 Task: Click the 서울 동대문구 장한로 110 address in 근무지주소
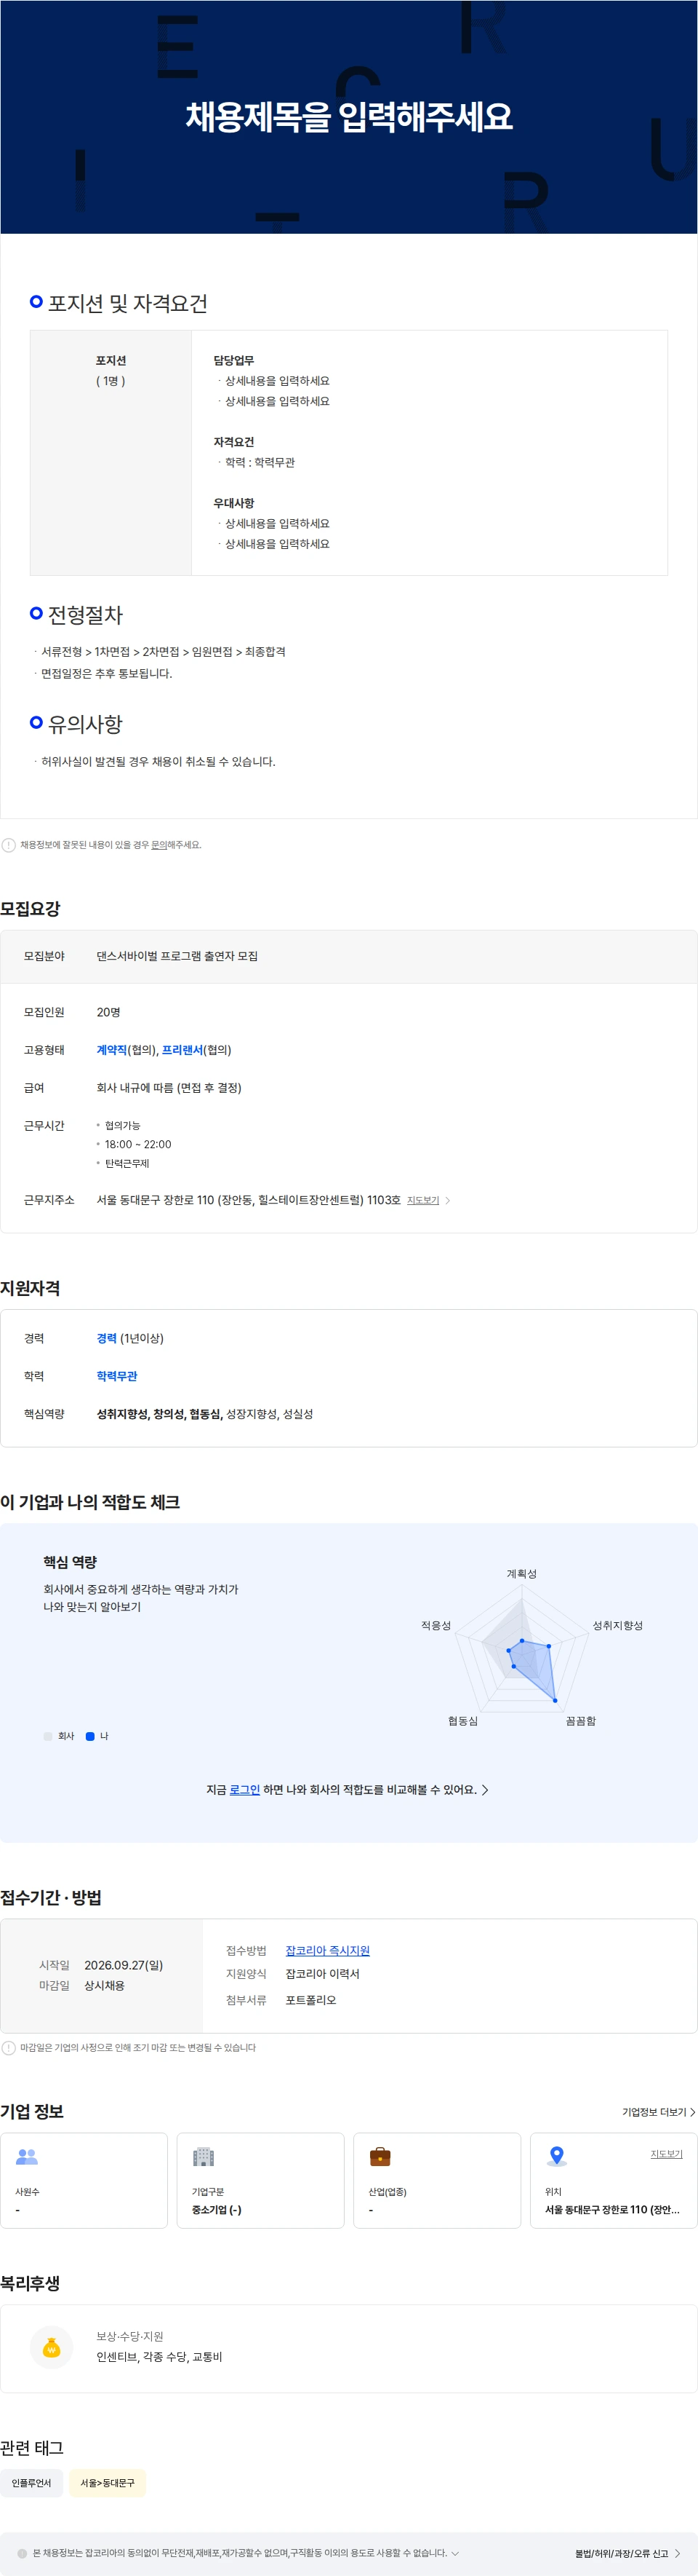(x=249, y=1200)
